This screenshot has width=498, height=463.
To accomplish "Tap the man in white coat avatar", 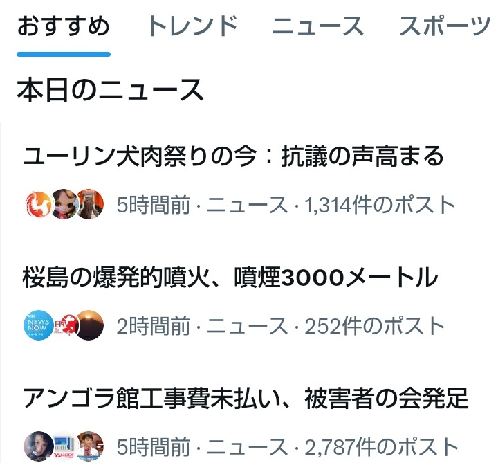I will (90, 446).
